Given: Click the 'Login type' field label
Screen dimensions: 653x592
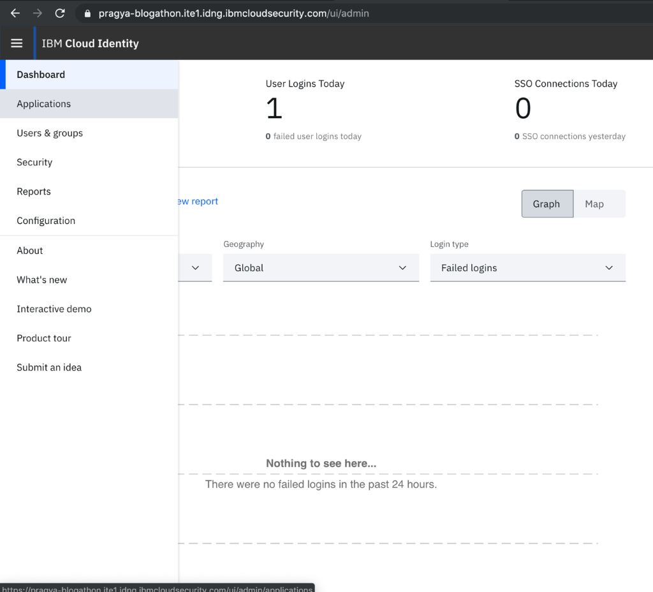Looking at the screenshot, I should pyautogui.click(x=450, y=244).
